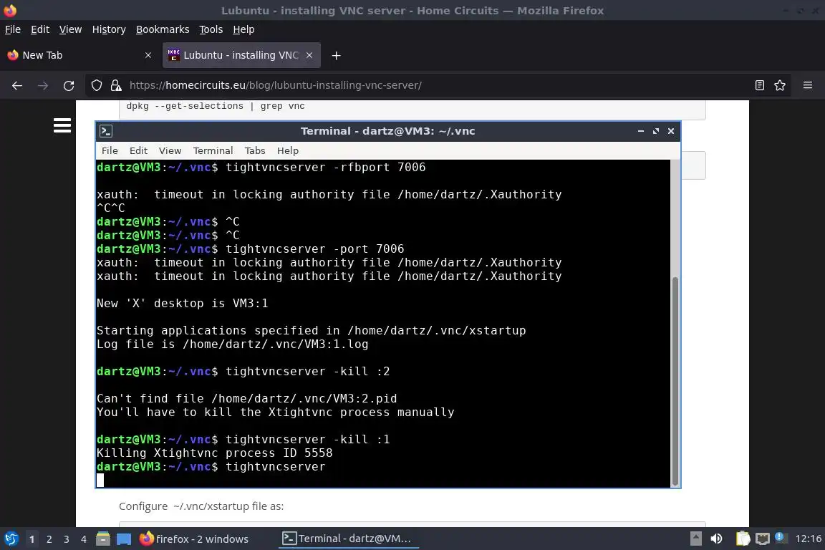This screenshot has height=550, width=825.
Task: Click the 'Log file is /home/dartz/.vnc/VM3:1.log' line
Action: 233,344
